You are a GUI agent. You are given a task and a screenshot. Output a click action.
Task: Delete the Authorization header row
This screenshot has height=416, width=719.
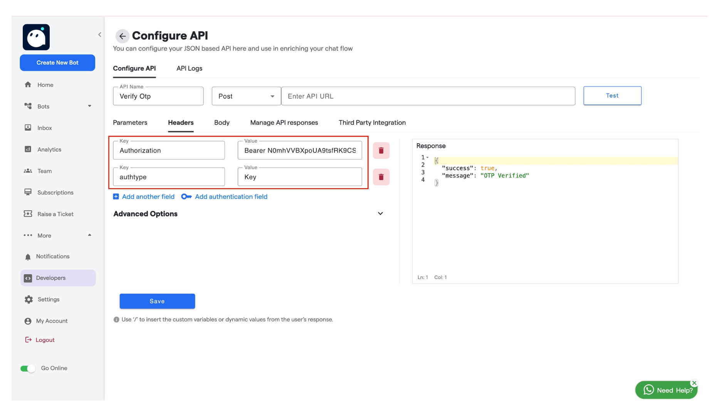(381, 150)
